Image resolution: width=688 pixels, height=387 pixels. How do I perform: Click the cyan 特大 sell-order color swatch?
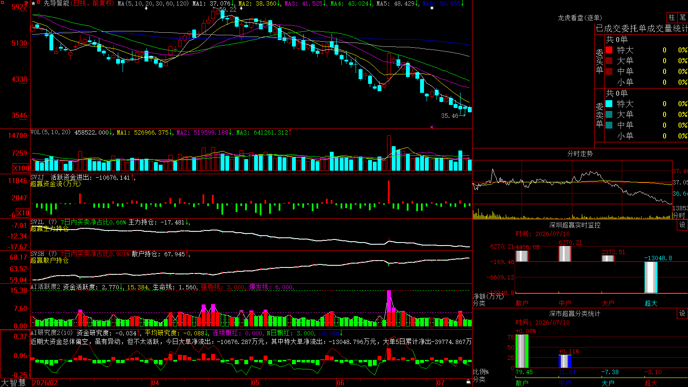coord(609,104)
